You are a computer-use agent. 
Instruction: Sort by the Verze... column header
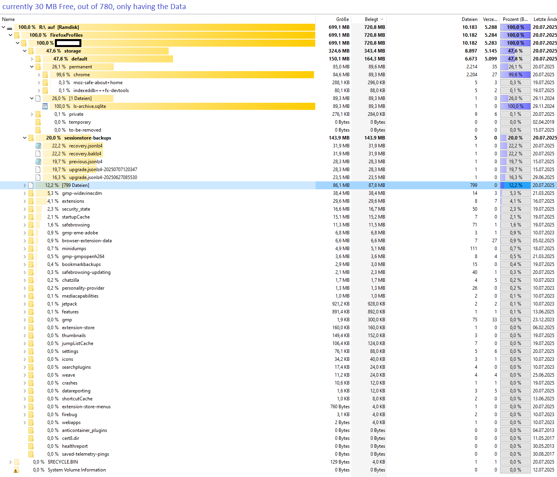tap(490, 19)
